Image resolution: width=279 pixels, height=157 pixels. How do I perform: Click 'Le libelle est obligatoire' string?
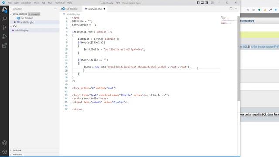tap(124, 49)
